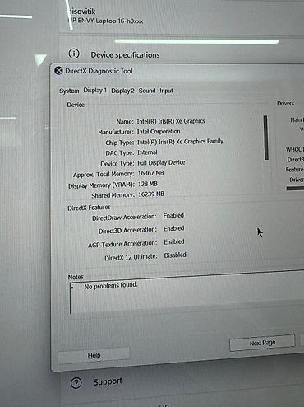Click the 'Full Display Device' value

tap(161, 163)
